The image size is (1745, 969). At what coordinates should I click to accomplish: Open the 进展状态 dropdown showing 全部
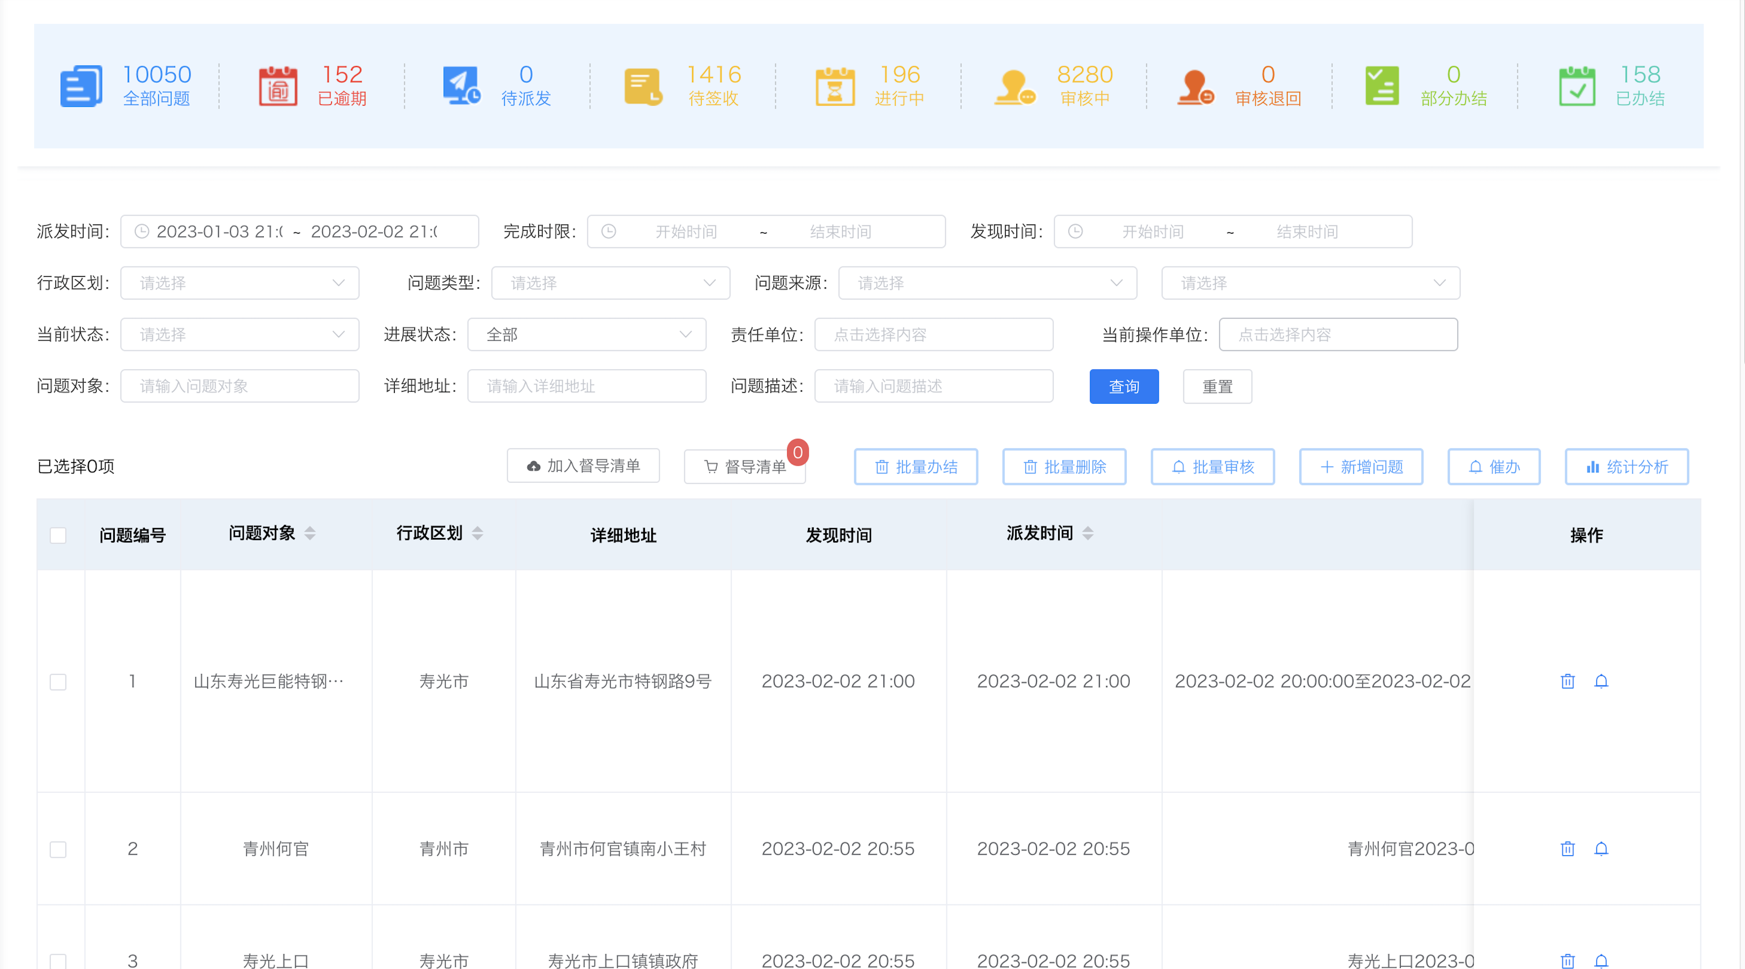tap(587, 335)
